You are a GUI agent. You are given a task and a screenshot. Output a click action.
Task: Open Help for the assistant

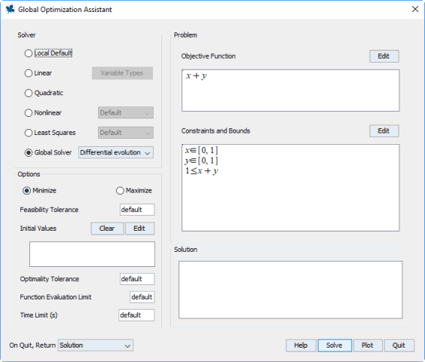point(301,345)
